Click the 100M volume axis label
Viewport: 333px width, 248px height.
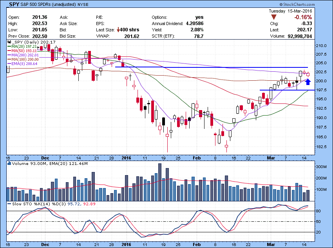321,190
